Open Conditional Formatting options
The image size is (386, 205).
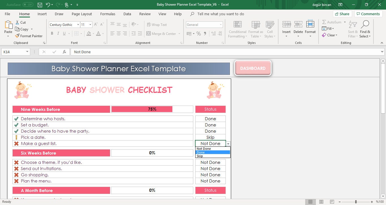click(237, 29)
